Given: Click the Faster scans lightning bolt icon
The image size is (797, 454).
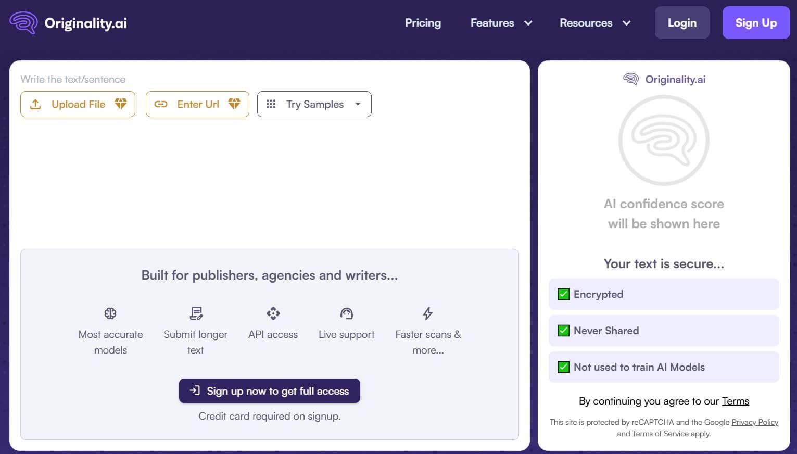Looking at the screenshot, I should click(x=428, y=313).
